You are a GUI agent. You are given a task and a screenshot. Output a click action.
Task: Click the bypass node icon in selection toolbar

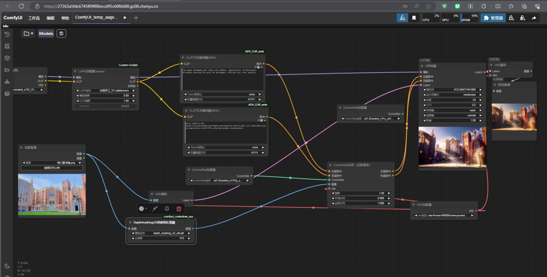pos(155,209)
